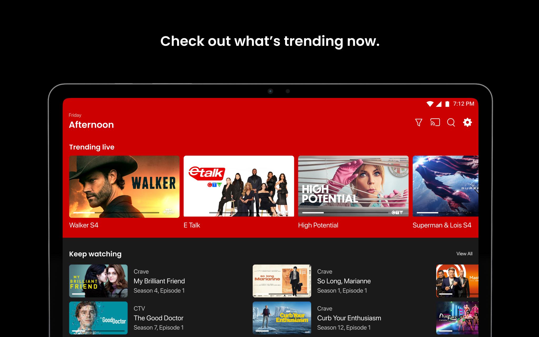Open the Drag Race thumbnail at right
The height and width of the screenshot is (337, 539).
457,318
